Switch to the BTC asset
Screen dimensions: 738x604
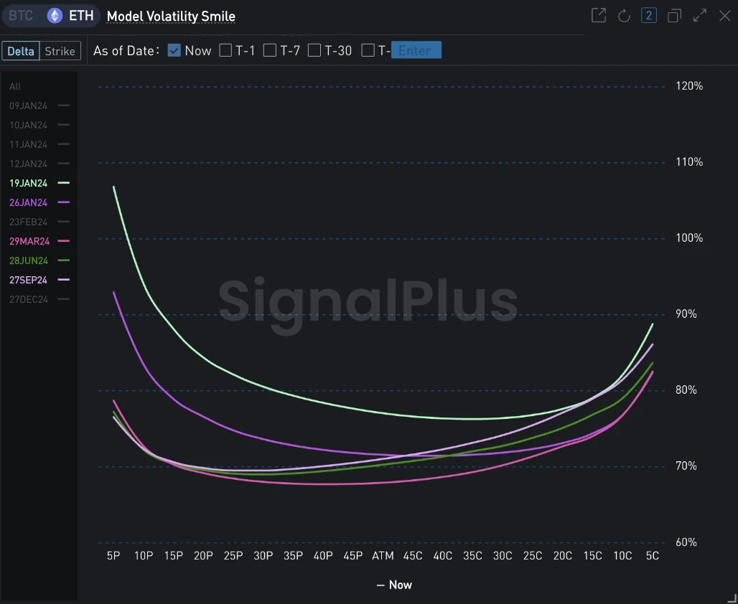21,16
